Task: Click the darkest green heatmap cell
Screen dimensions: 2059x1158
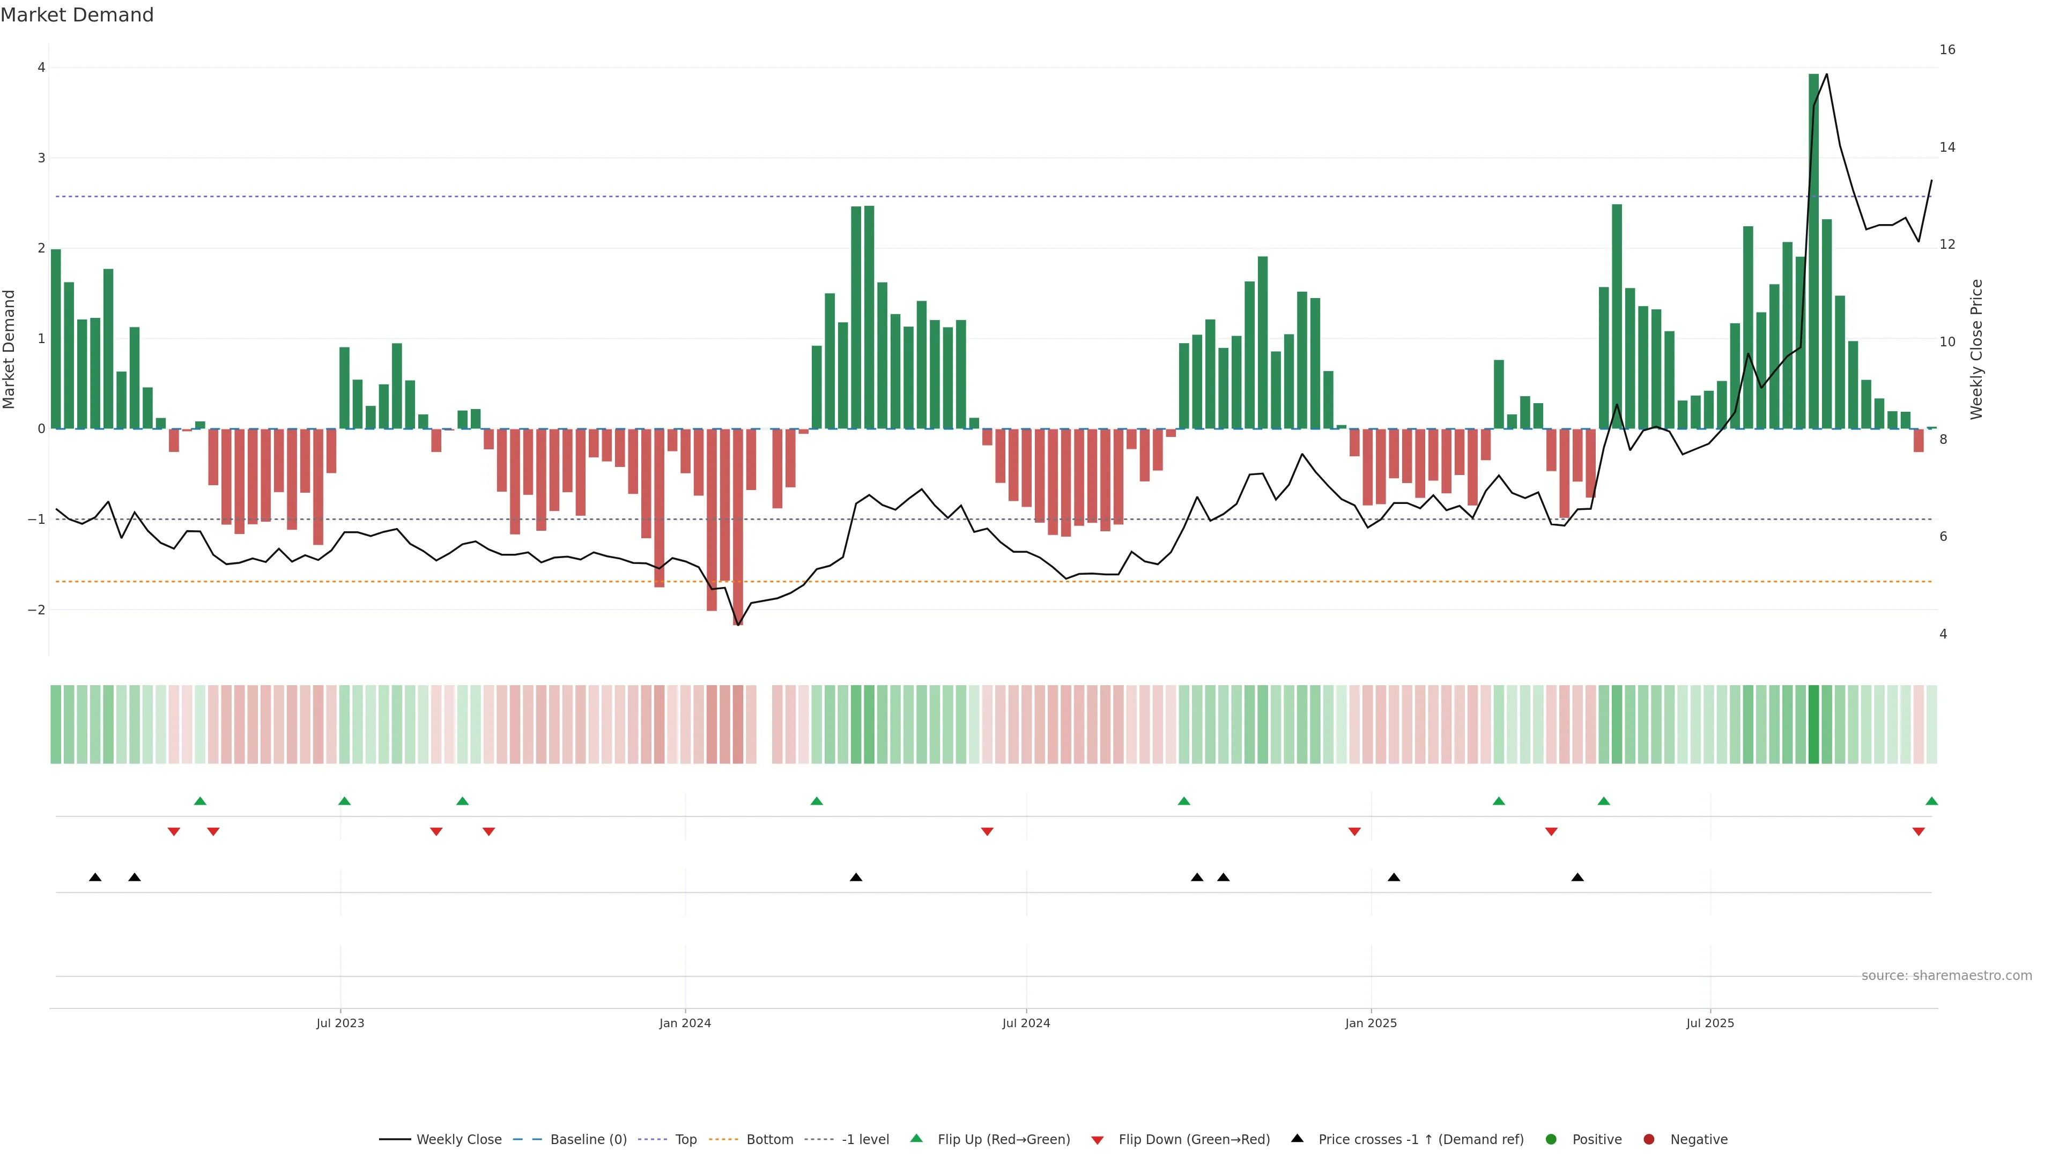Action: pyautogui.click(x=1813, y=724)
